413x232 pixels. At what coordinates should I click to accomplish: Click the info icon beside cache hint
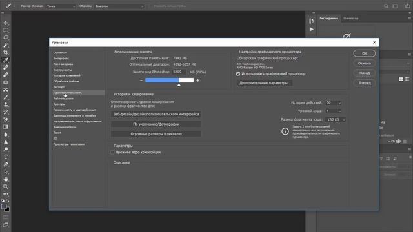point(285,131)
